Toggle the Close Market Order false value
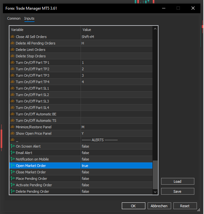The image size is (204, 214). 117,172
